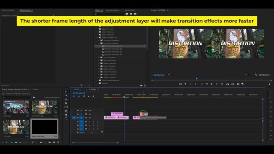
Task: Toggle lock on top video track
Action: point(78,110)
